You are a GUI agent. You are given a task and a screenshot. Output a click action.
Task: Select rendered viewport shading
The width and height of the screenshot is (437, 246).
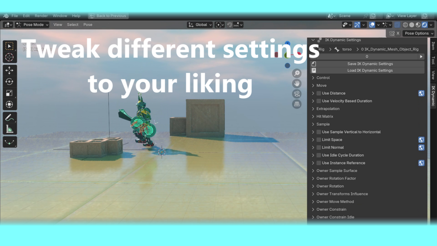click(x=424, y=25)
